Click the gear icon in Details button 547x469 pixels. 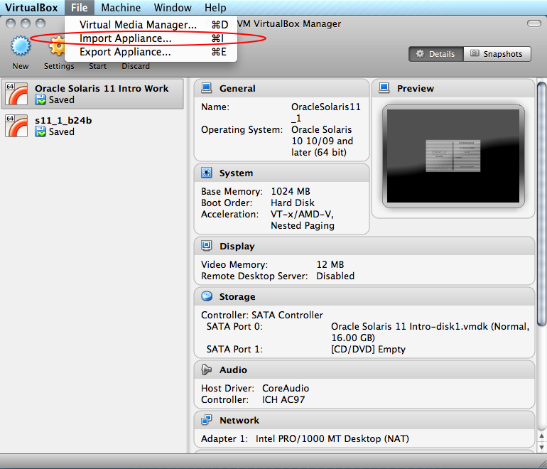pyautogui.click(x=420, y=54)
